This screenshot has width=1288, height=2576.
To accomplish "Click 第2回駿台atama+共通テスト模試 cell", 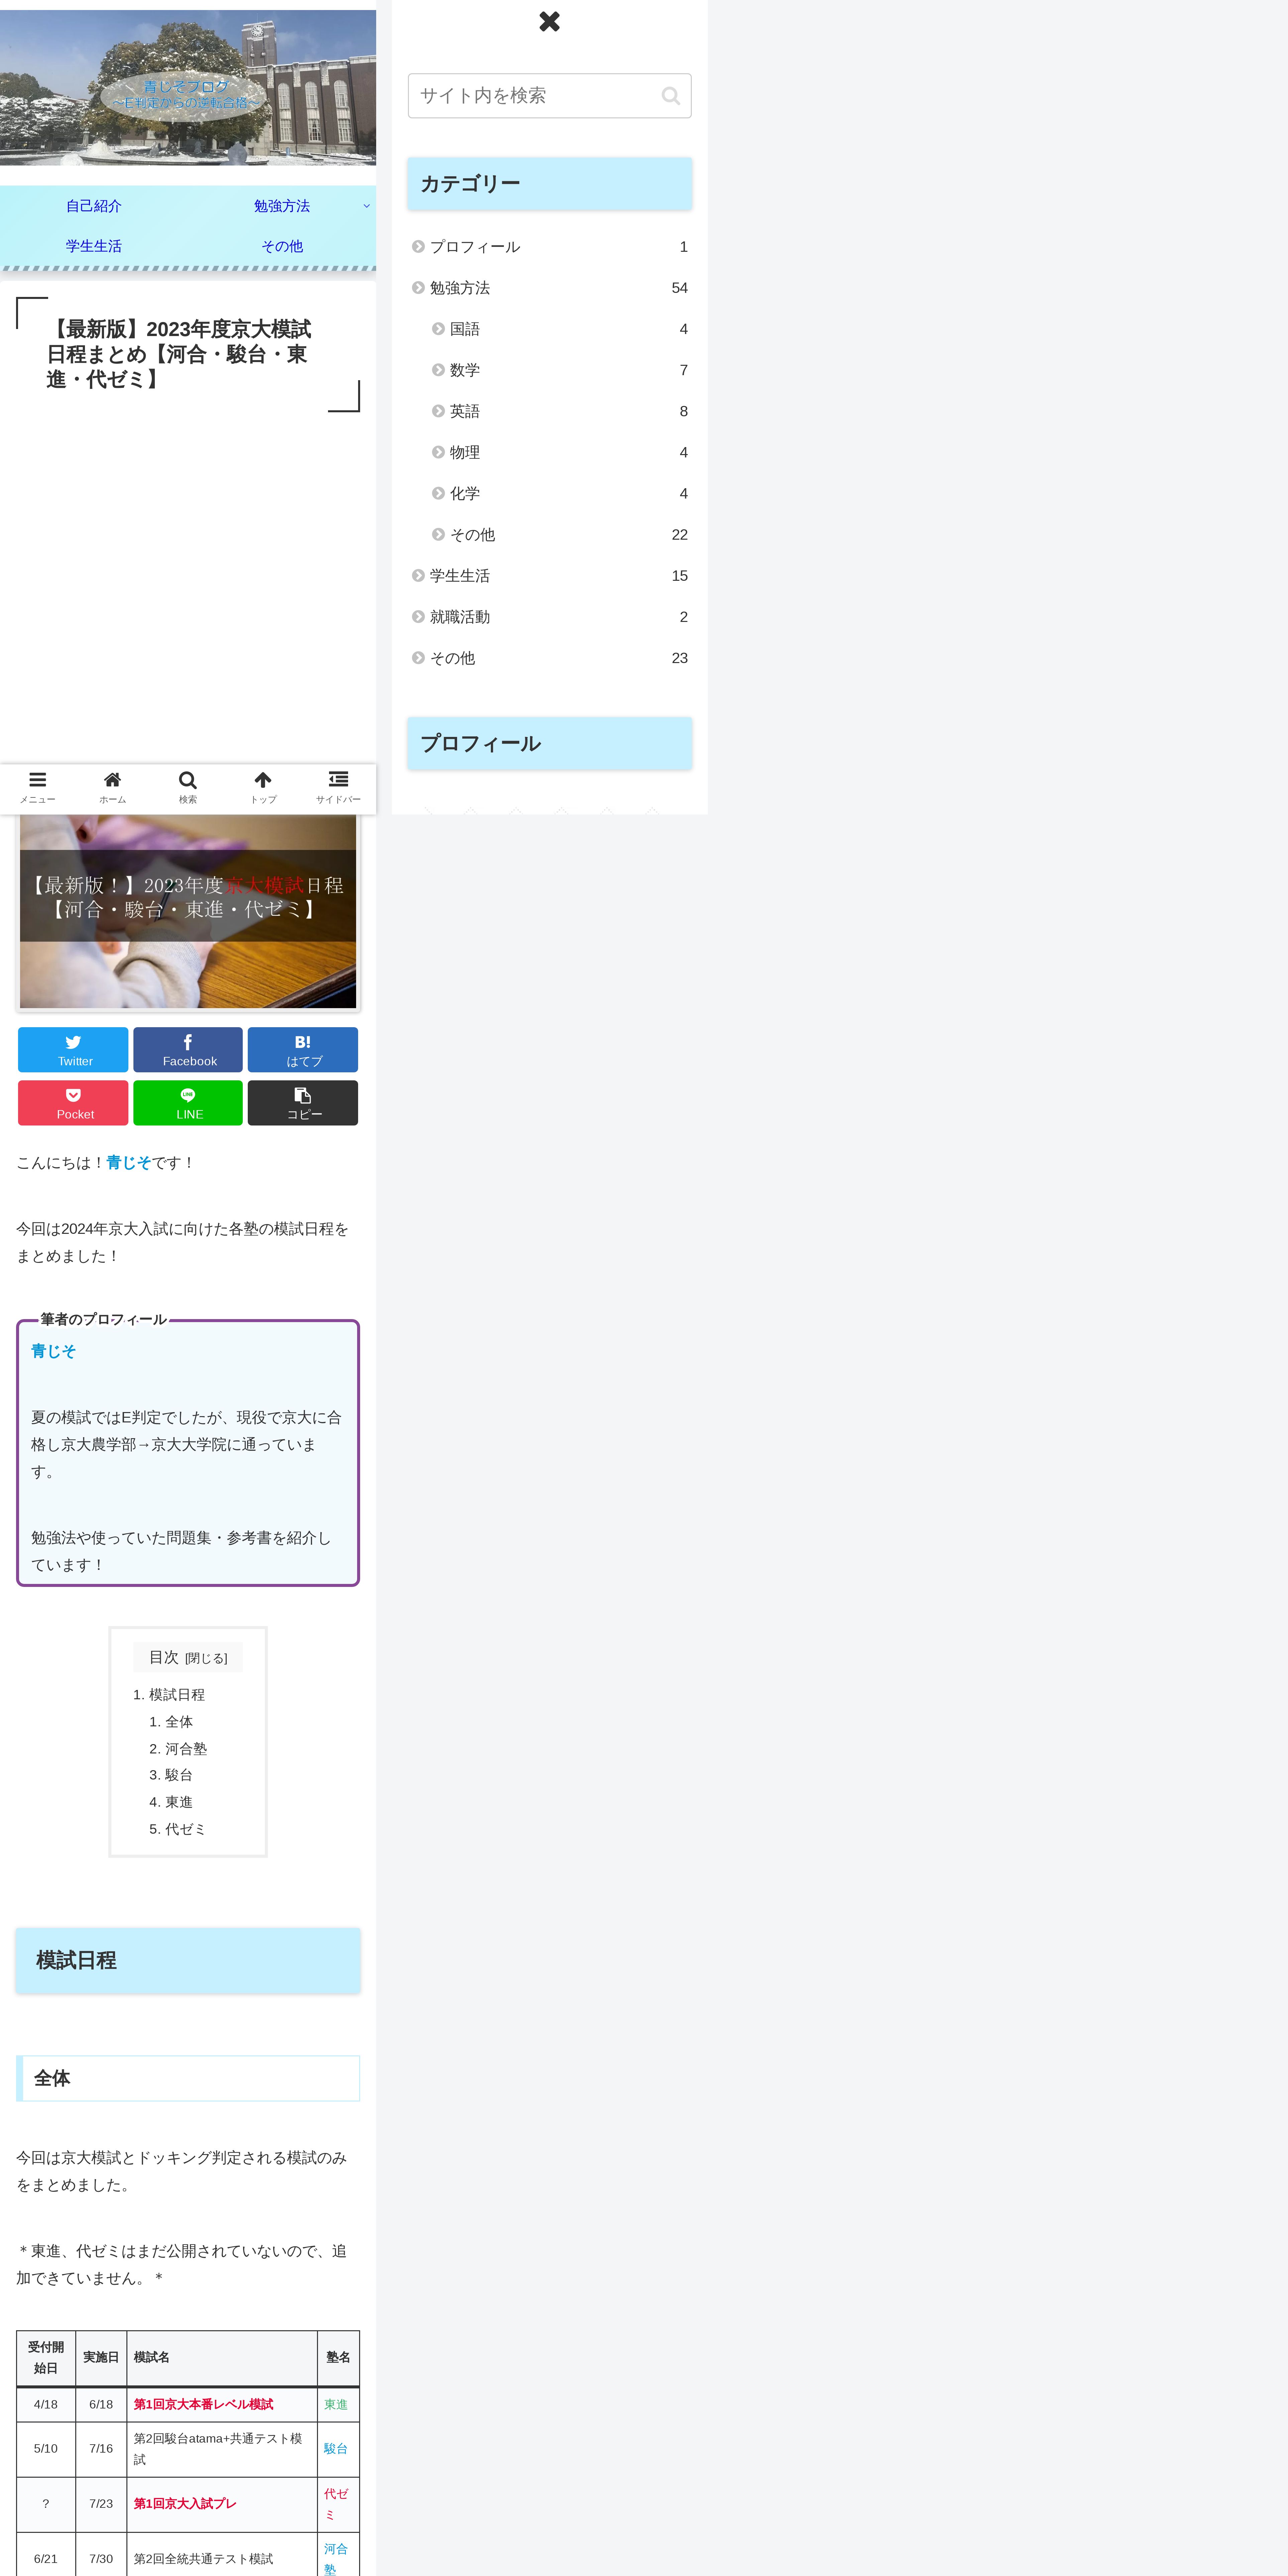I will click(x=222, y=2449).
